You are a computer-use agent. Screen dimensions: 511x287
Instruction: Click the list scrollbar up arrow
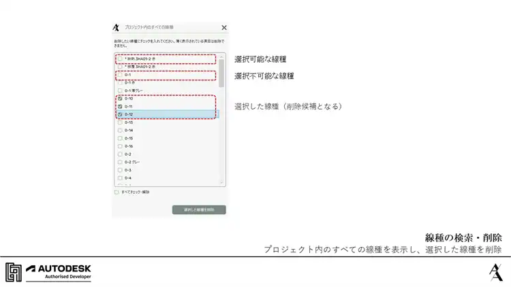pyautogui.click(x=221, y=57)
